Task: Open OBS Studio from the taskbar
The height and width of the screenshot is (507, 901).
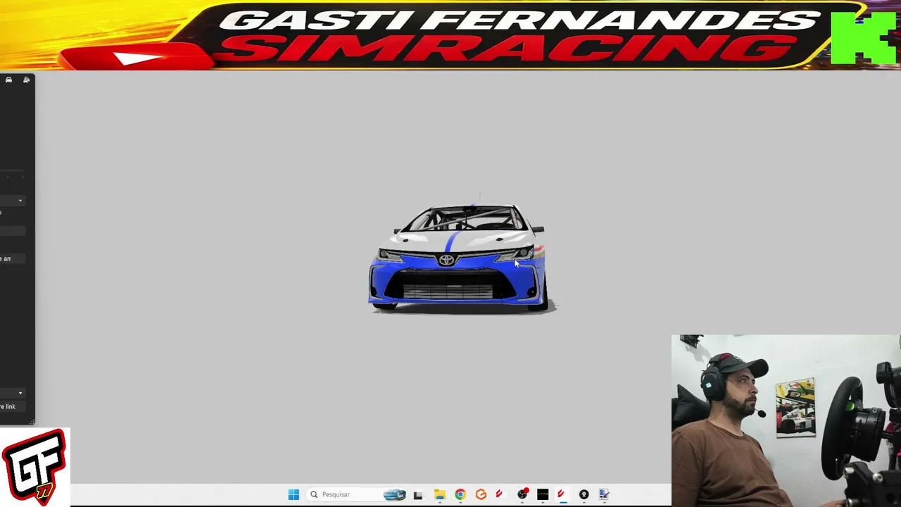Action: pyautogui.click(x=522, y=494)
